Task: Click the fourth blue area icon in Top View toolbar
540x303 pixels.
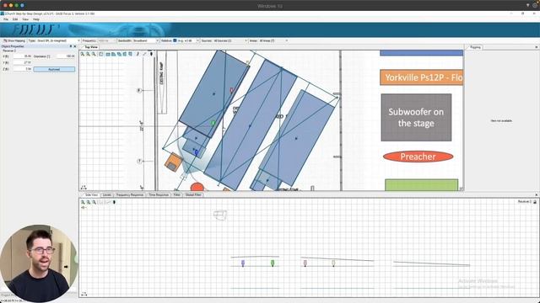Action: [x=125, y=54]
